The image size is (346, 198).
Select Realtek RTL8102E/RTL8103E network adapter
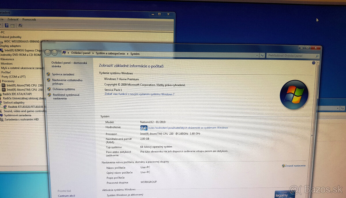click(26, 107)
